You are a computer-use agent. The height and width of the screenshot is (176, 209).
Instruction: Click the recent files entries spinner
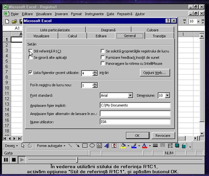95,73
